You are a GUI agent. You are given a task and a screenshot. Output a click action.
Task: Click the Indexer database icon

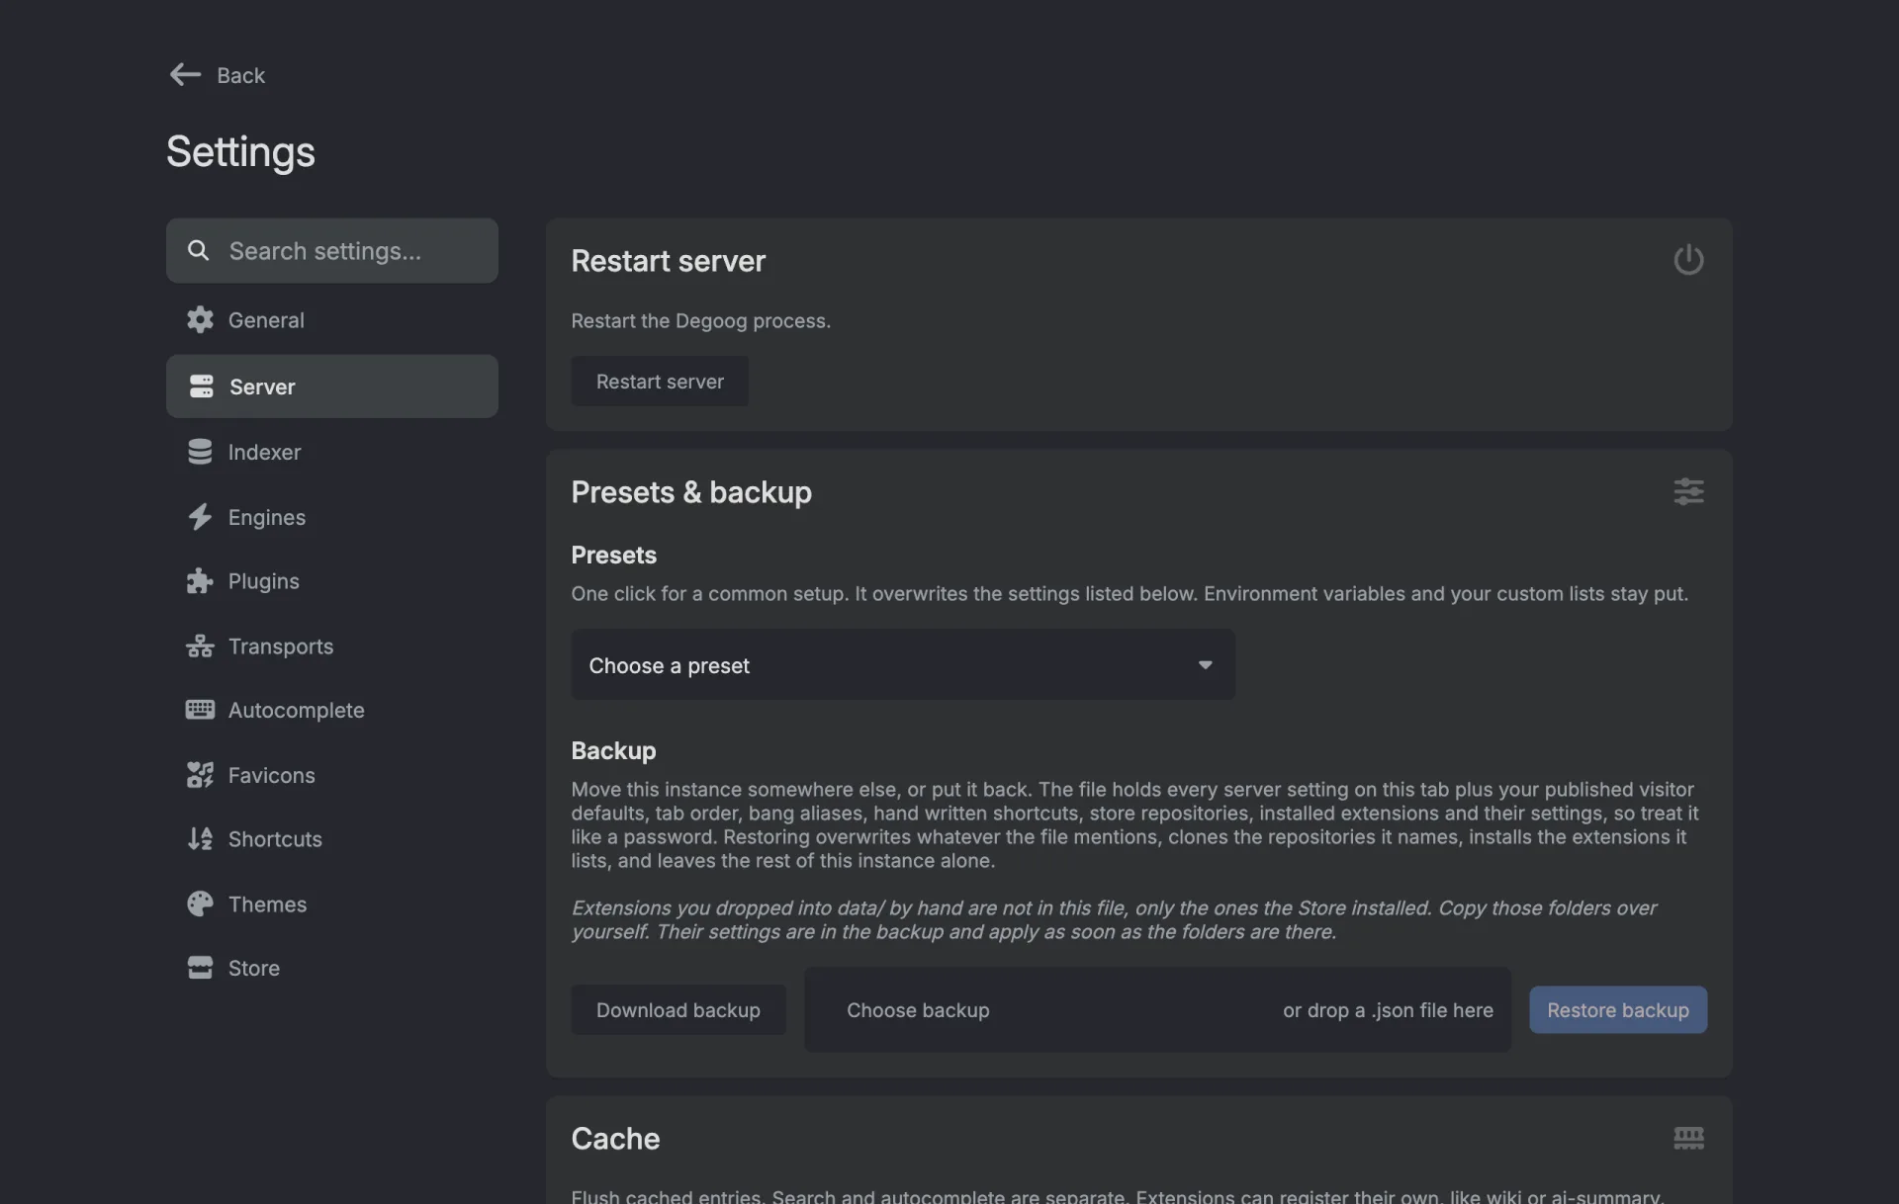(x=200, y=452)
